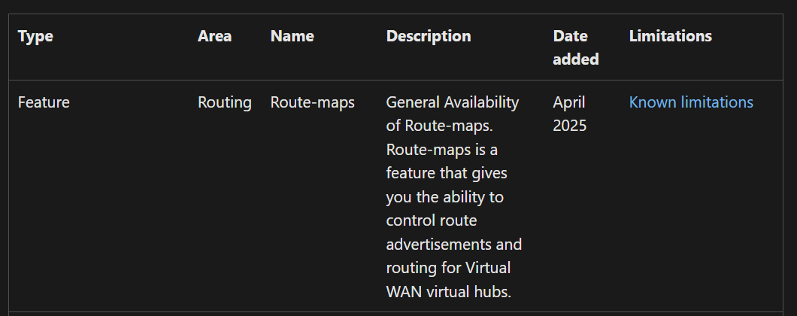797x316 pixels.
Task: Click the Feature cell in Type column
Action: coord(44,102)
